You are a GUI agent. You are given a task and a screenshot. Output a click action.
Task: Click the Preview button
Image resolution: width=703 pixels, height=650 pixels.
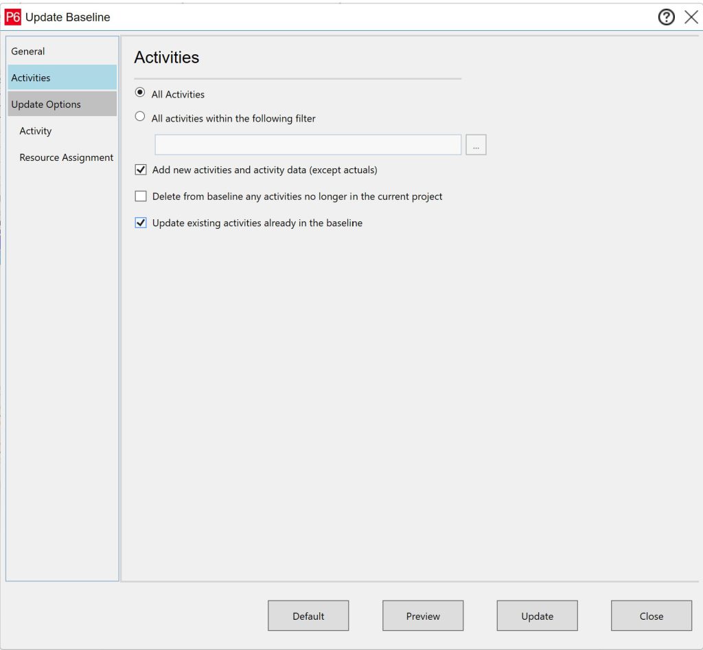[423, 616]
